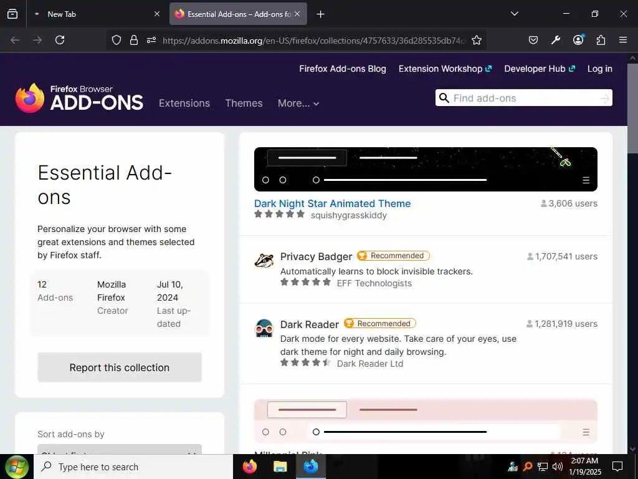Click the Find add-ons search field
Screen dimensions: 638x479
[x=523, y=98]
